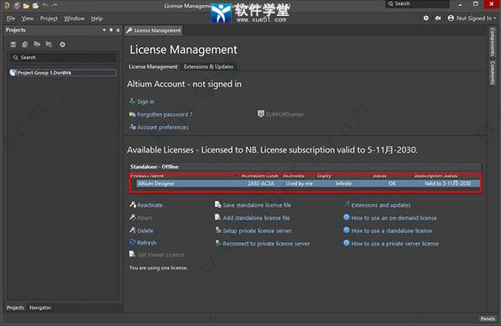
Task: Click the Reactivate license link
Action: click(x=146, y=205)
